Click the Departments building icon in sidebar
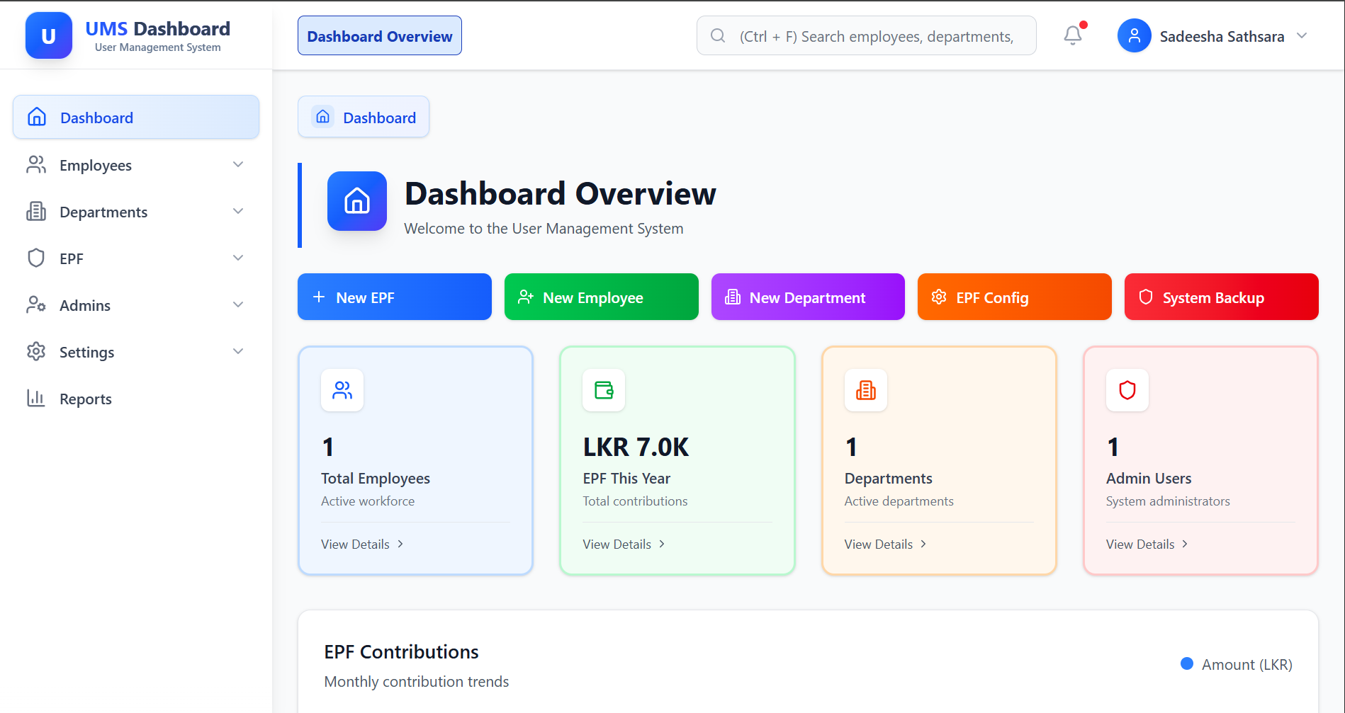 pos(36,211)
